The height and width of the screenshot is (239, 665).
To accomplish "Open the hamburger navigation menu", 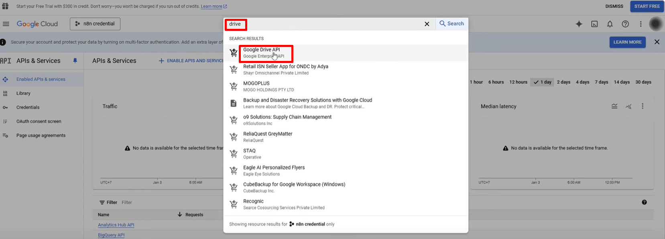I will pos(6,24).
